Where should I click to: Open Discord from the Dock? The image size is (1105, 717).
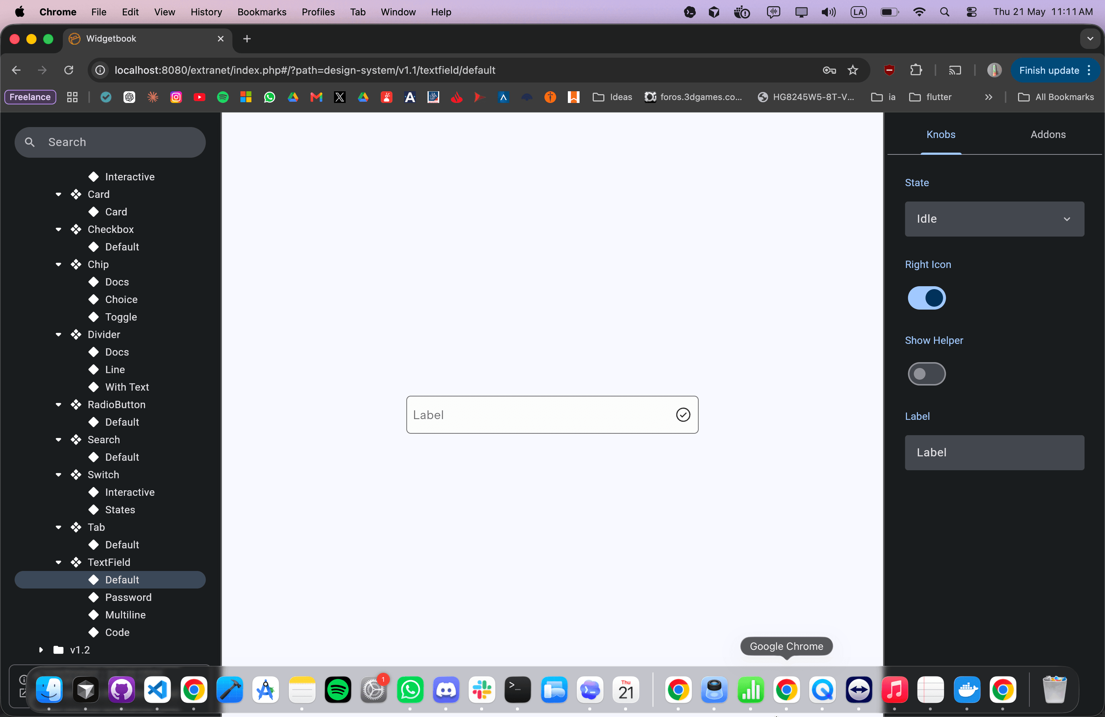pyautogui.click(x=446, y=690)
